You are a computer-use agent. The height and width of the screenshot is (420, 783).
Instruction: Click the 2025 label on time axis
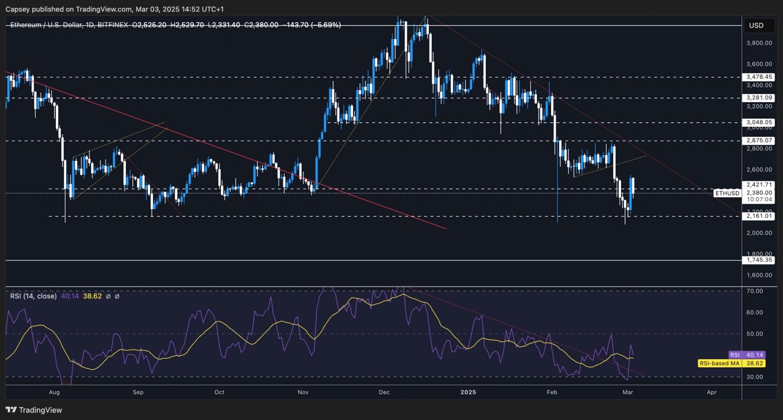[x=469, y=392]
